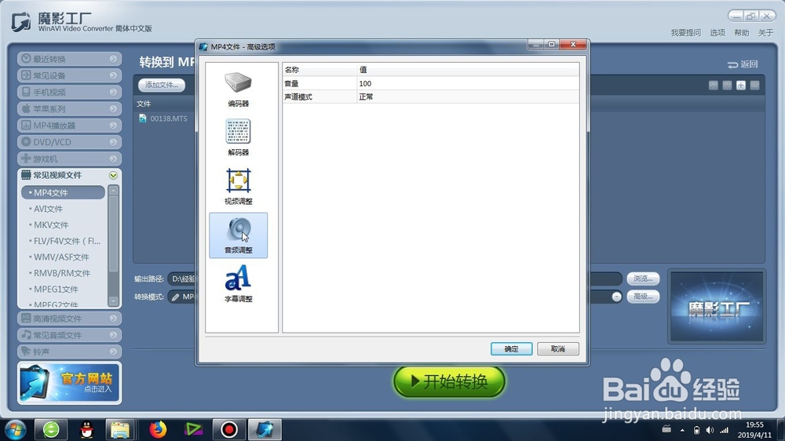Select the 视频调整 video adjust icon

(x=239, y=187)
